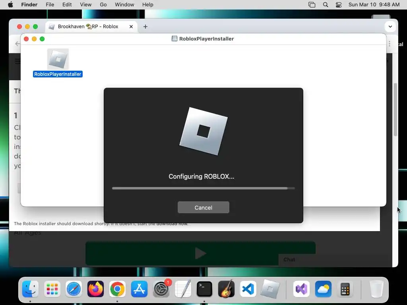Open Visual Studio Code from the Dock
Image resolution: width=407 pixels, height=305 pixels.
(x=248, y=289)
